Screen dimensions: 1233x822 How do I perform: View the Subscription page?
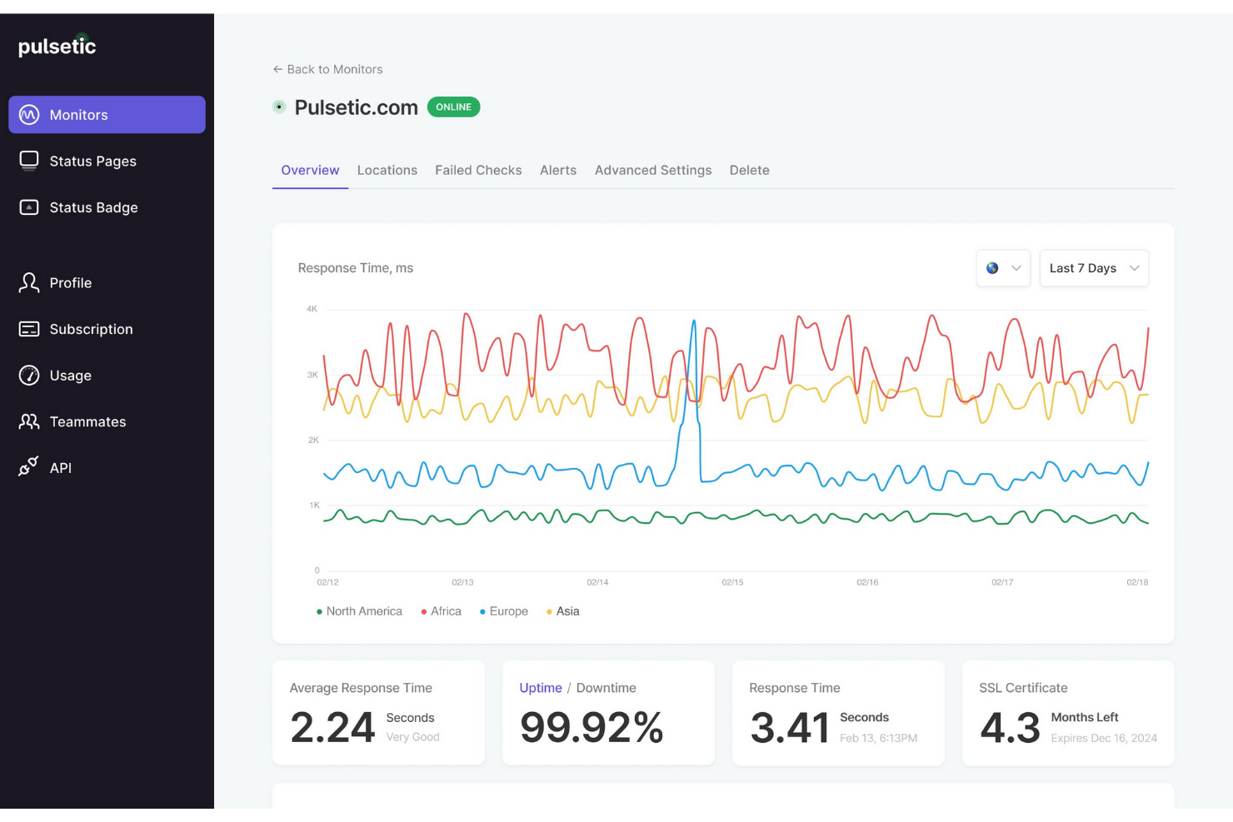click(x=92, y=329)
